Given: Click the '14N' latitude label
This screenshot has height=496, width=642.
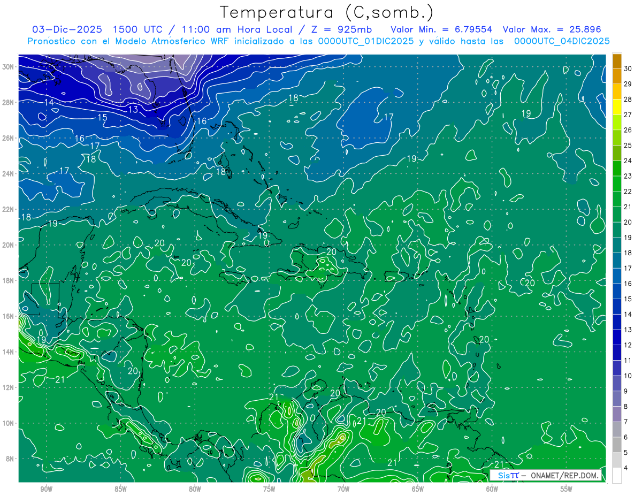Looking at the screenshot, I should tap(9, 352).
